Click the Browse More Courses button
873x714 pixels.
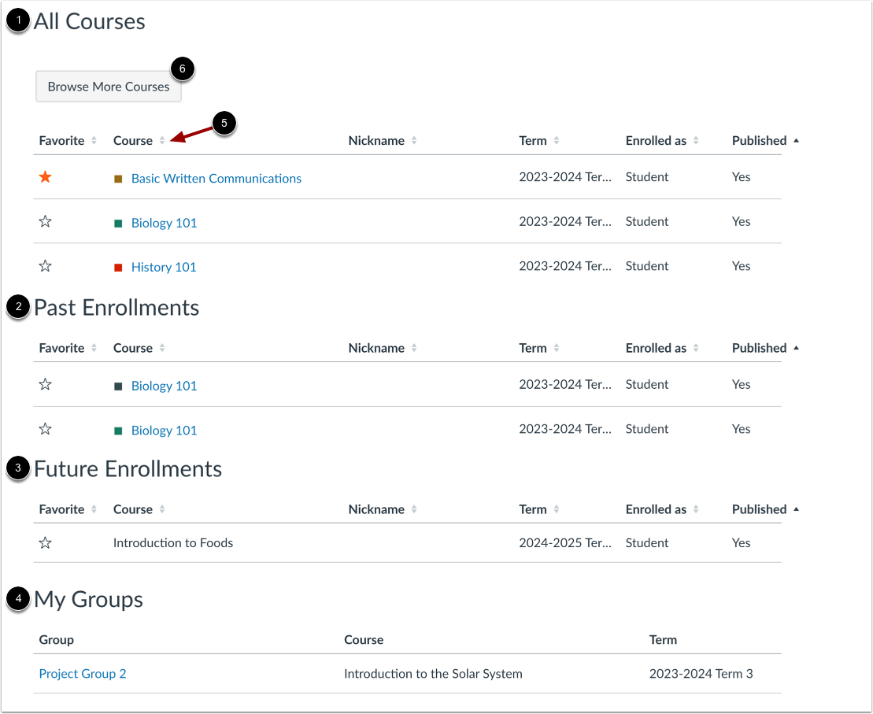(x=108, y=87)
